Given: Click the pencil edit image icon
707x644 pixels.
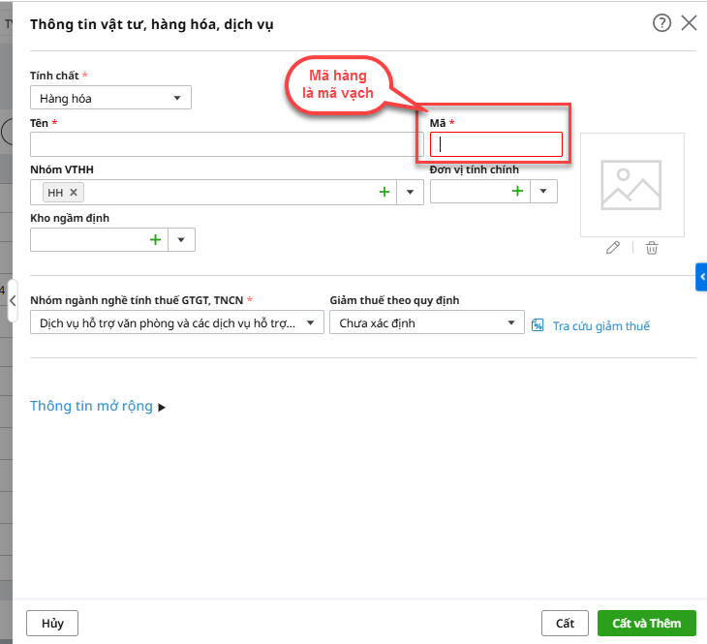Looking at the screenshot, I should (612, 248).
